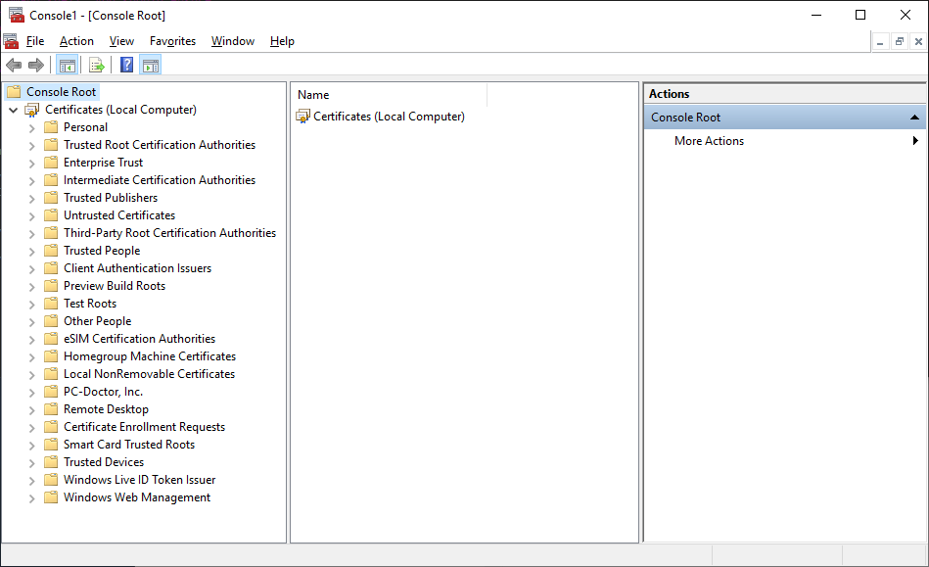The height and width of the screenshot is (567, 929).
Task: Open the View menu
Action: (x=121, y=41)
